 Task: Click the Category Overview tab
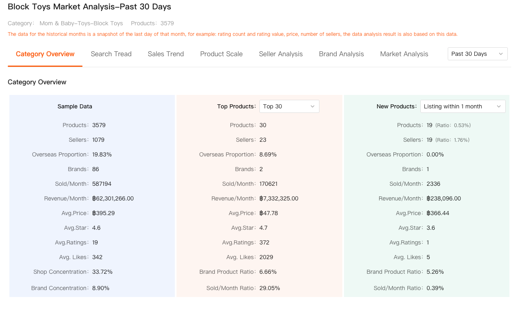(45, 54)
